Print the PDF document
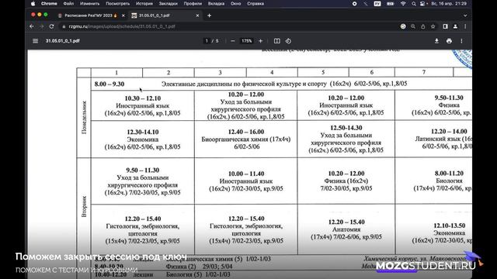This screenshot has height=279, width=497. (449, 41)
